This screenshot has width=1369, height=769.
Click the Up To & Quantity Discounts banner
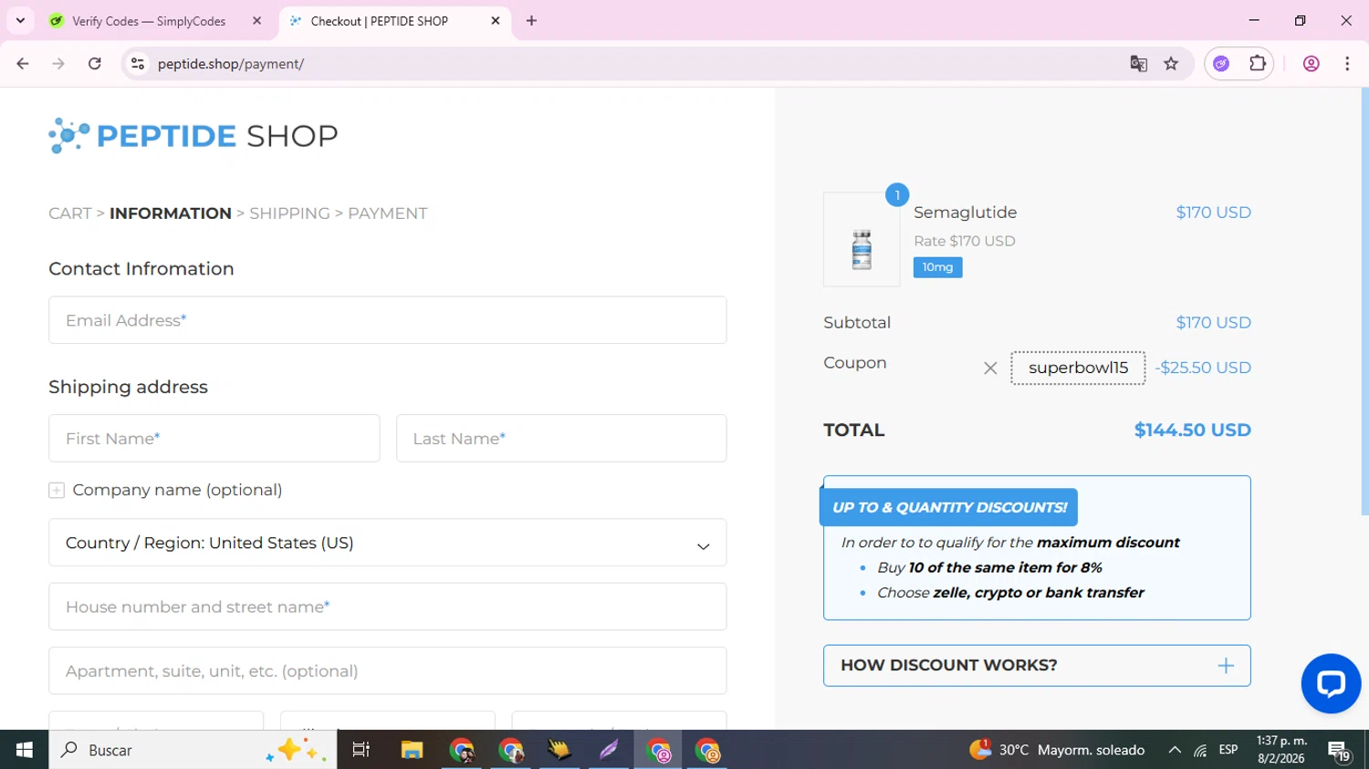point(949,507)
